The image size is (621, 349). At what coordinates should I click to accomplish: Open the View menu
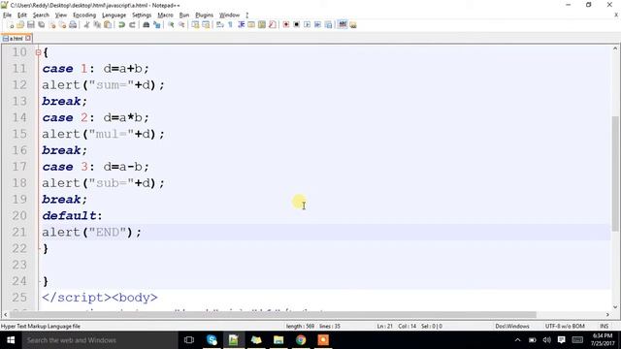pyautogui.click(x=60, y=16)
